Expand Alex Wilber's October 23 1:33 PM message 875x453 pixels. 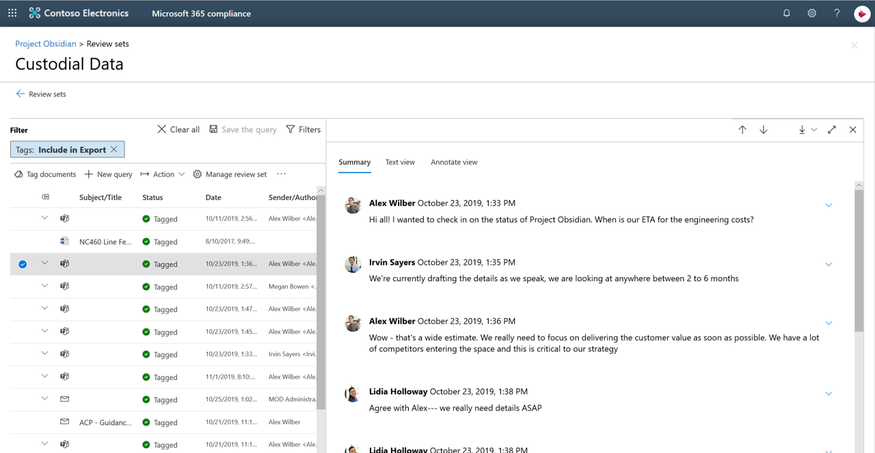coord(829,204)
